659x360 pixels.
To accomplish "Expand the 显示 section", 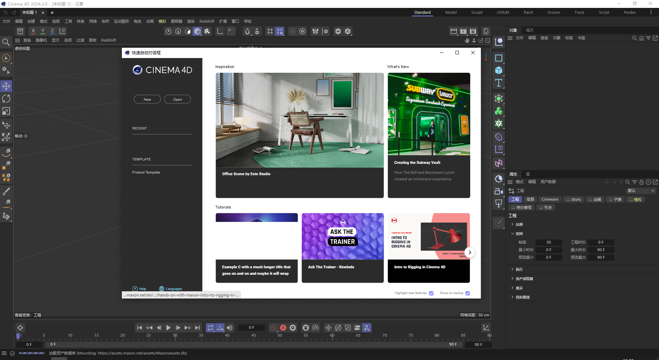I will click(x=517, y=288).
